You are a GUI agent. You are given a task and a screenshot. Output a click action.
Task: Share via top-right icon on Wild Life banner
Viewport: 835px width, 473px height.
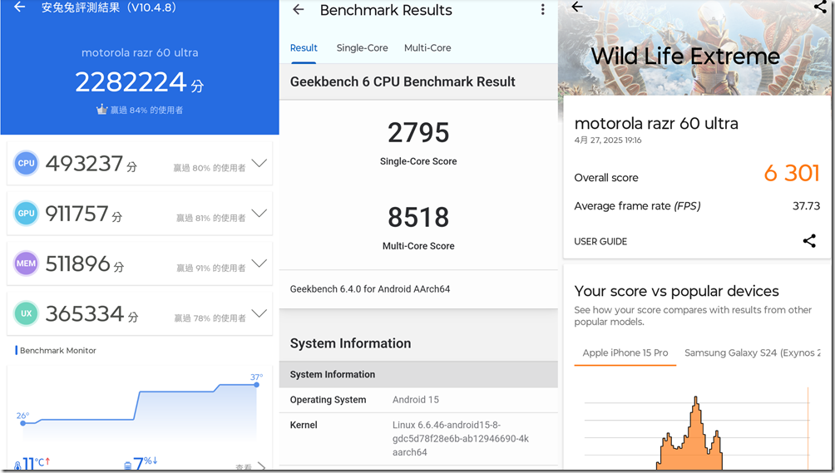tap(820, 7)
